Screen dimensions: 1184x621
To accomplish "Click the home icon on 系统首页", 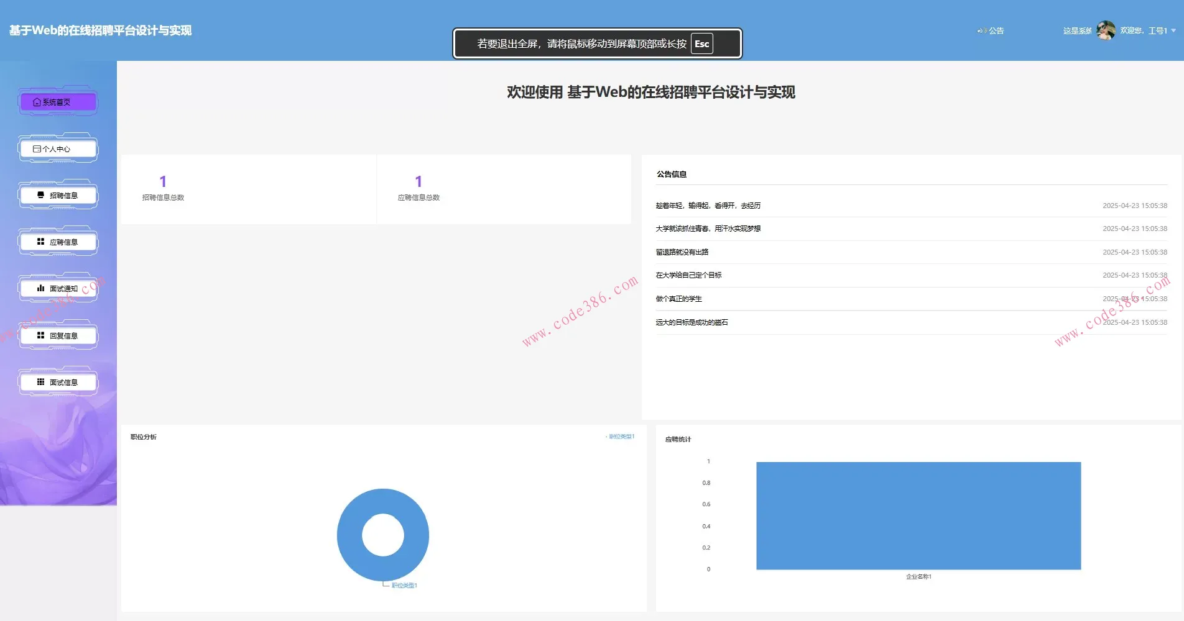I will pos(37,102).
